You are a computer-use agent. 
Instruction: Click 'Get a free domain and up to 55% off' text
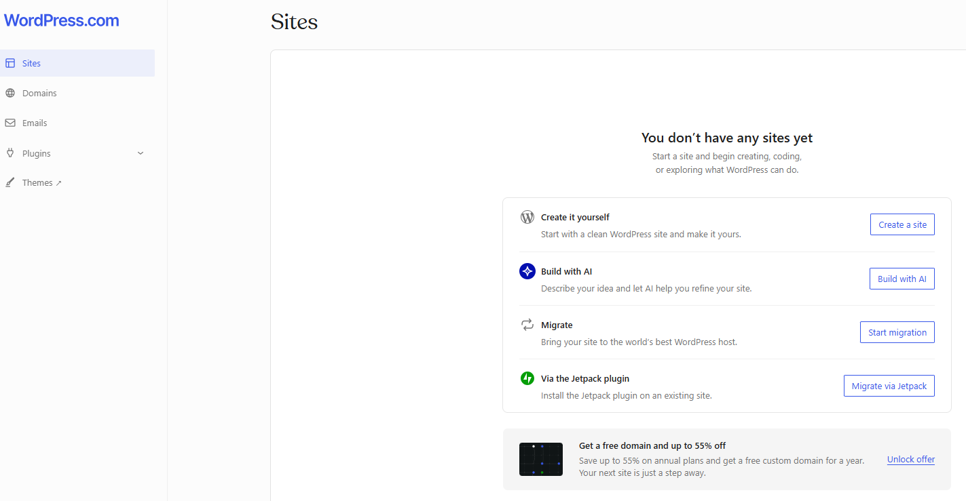652,445
